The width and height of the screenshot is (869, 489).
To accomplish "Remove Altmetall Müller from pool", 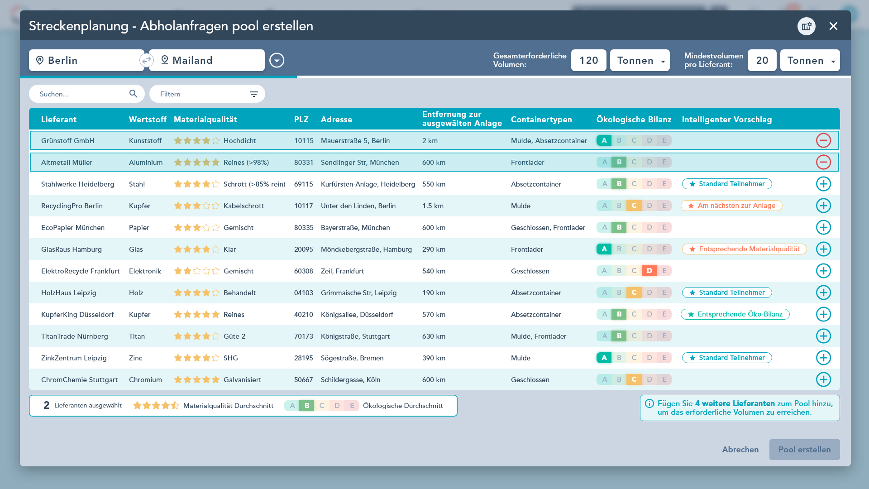I will coord(823,162).
